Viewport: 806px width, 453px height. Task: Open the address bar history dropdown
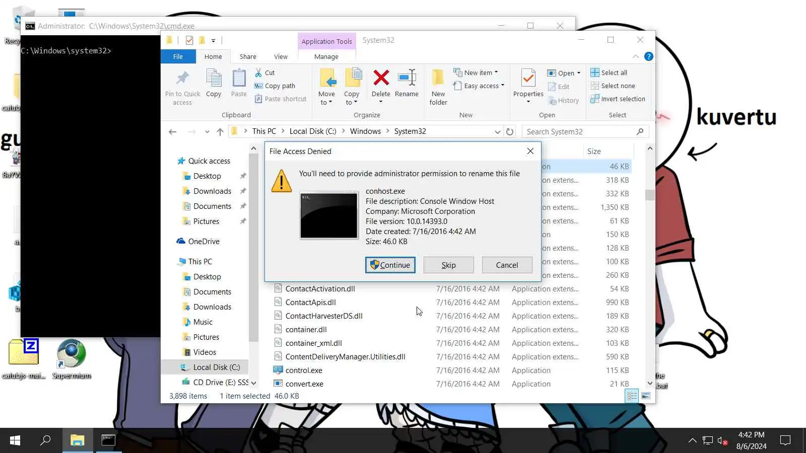pyautogui.click(x=498, y=132)
